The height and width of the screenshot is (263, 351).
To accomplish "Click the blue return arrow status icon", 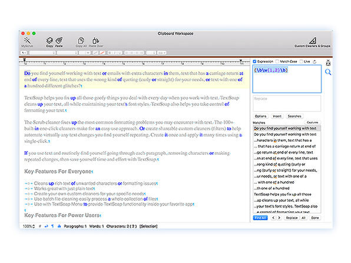I will 46,227.
